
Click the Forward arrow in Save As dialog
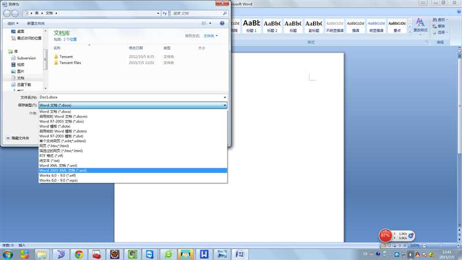tap(15, 13)
